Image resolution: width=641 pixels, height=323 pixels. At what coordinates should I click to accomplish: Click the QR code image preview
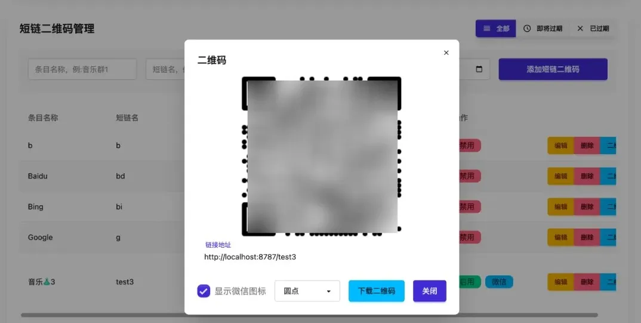tap(322, 156)
